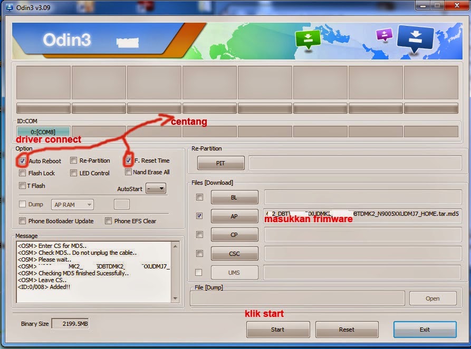This screenshot has height=349, width=471.
Task: Tick the checkbox beside the UMS button
Action: [x=198, y=272]
